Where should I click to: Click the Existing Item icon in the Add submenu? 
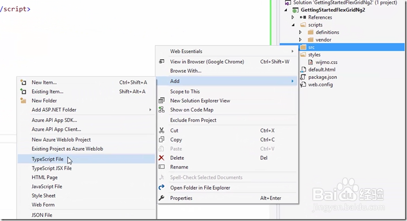tap(23, 92)
